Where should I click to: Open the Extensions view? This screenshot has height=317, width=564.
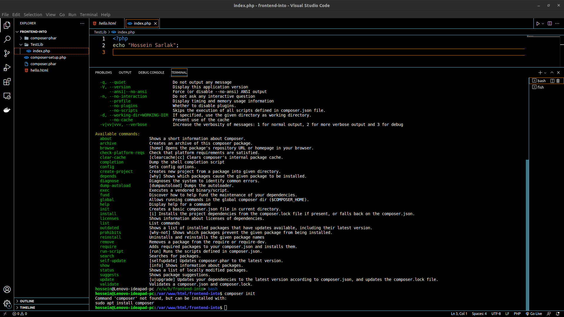(7, 82)
